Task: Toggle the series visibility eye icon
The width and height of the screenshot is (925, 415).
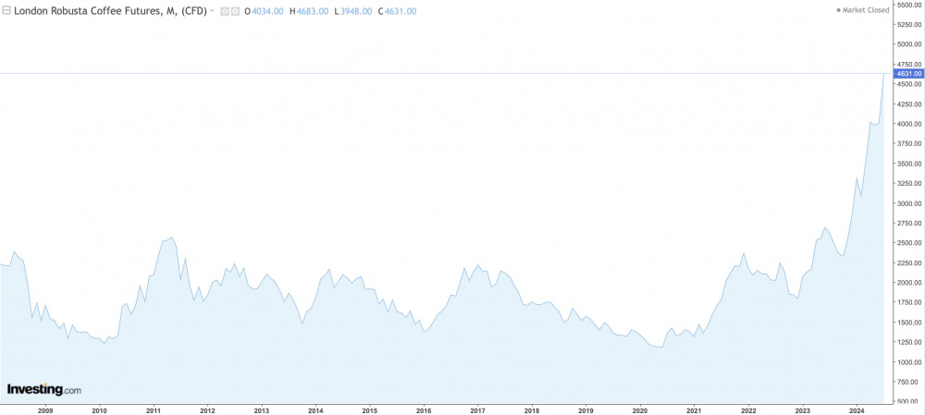Action: (x=225, y=11)
